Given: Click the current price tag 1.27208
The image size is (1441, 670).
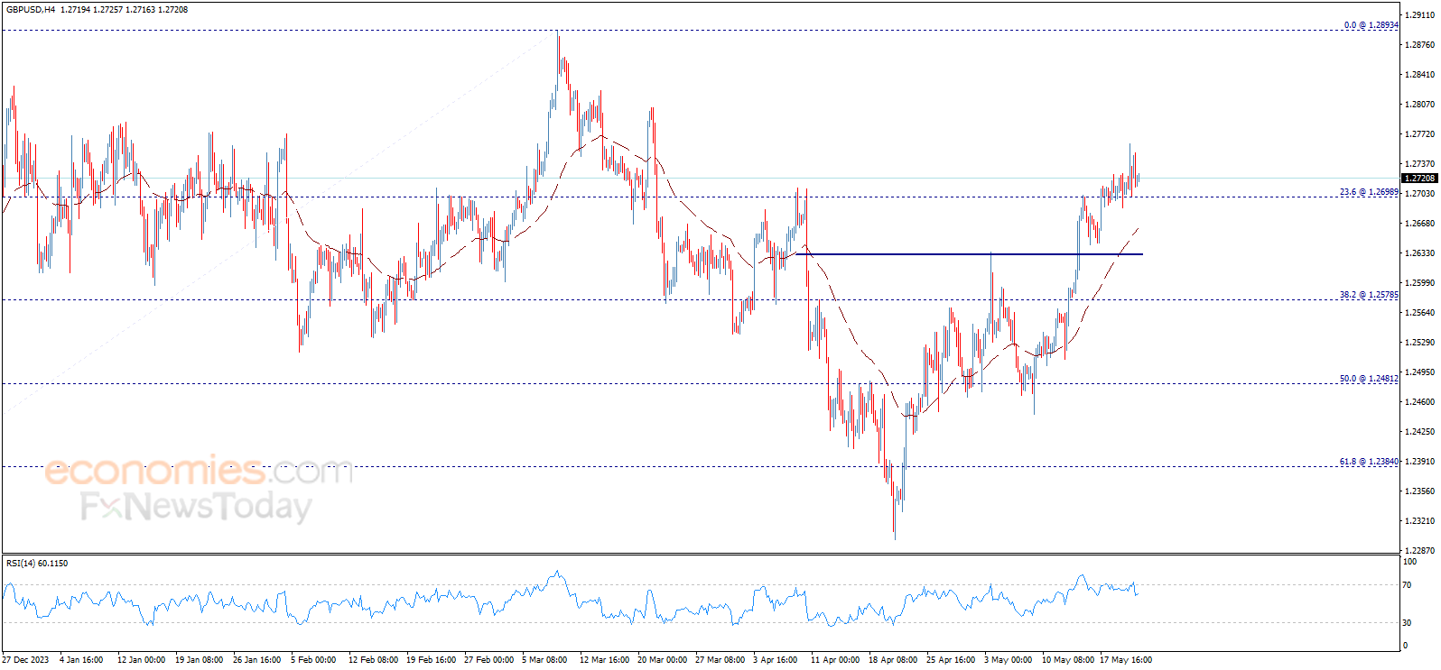Looking at the screenshot, I should pyautogui.click(x=1419, y=179).
